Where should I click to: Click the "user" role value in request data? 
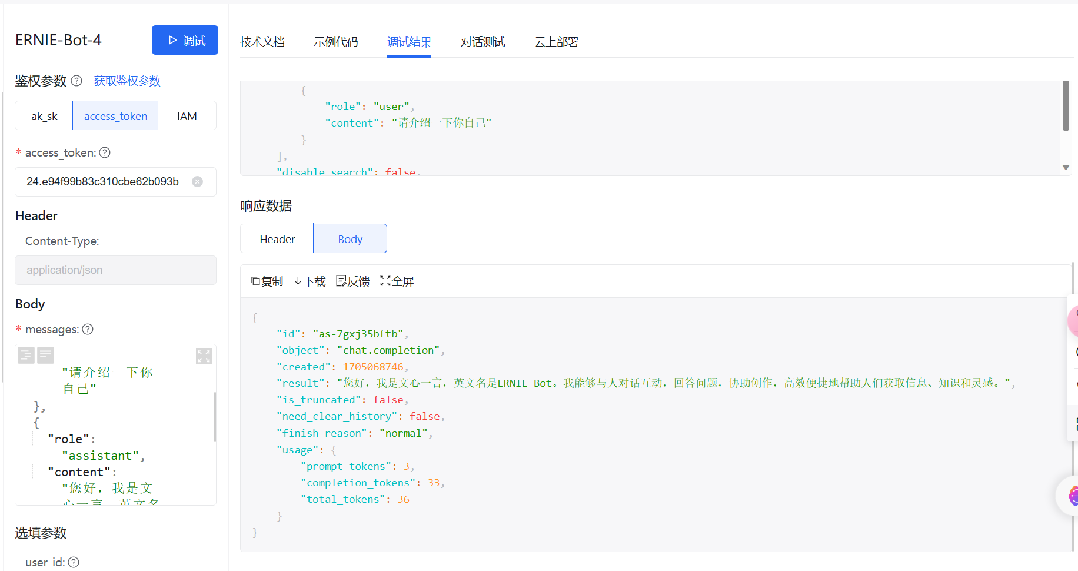(391, 107)
